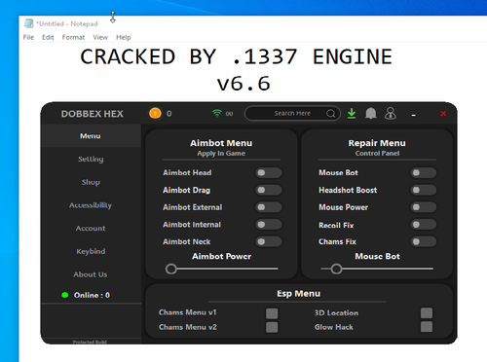Open Notepad Help menu
This screenshot has width=487, height=362.
pyautogui.click(x=124, y=37)
